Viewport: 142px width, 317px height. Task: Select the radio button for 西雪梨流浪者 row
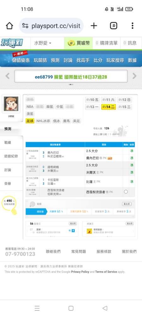[126, 192]
